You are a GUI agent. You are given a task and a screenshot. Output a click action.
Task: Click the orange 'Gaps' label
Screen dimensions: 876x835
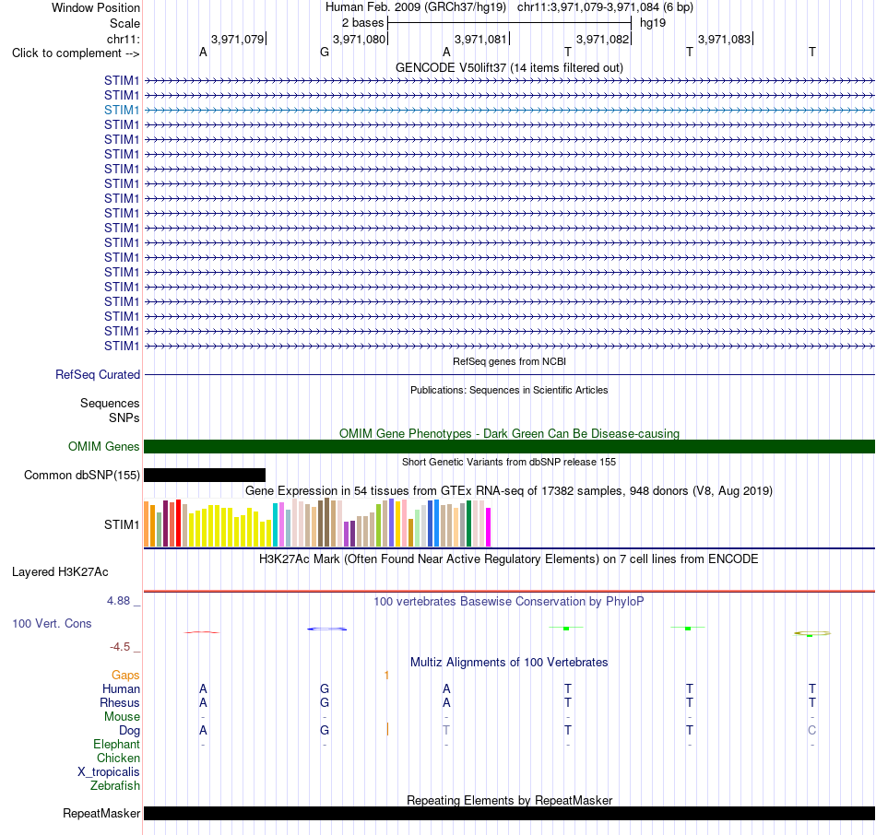pos(125,676)
